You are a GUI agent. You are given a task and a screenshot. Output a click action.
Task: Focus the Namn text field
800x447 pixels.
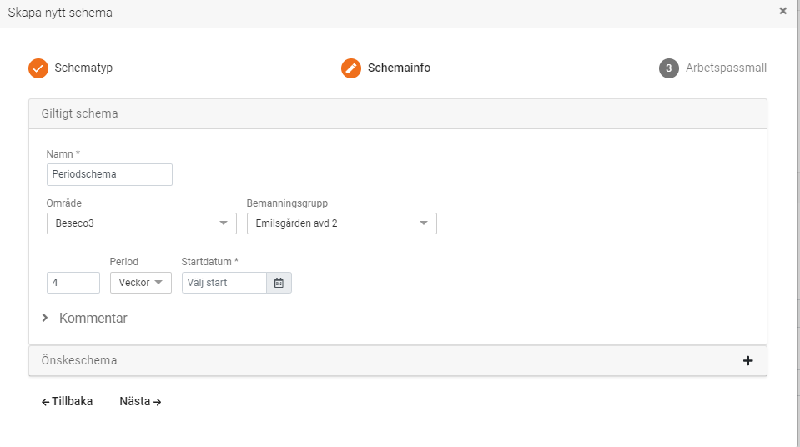(x=109, y=175)
